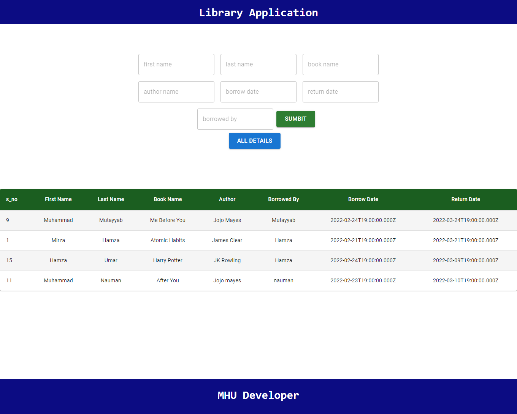Click the return date field
Screen dimensions: 517x414
coord(341,92)
